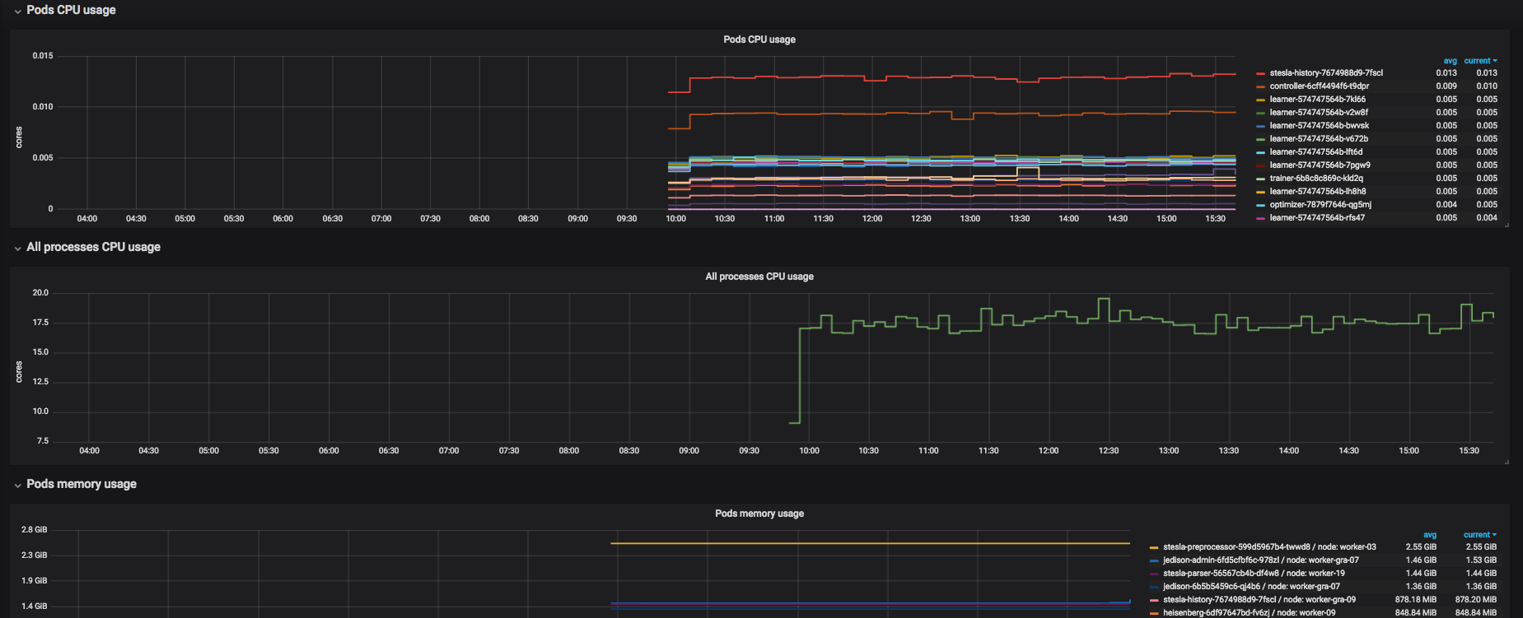Toggle stesla-preprocessor-599d5967b4-twwd8 series label in memory legend
1523x618 pixels.
pyautogui.click(x=1269, y=547)
